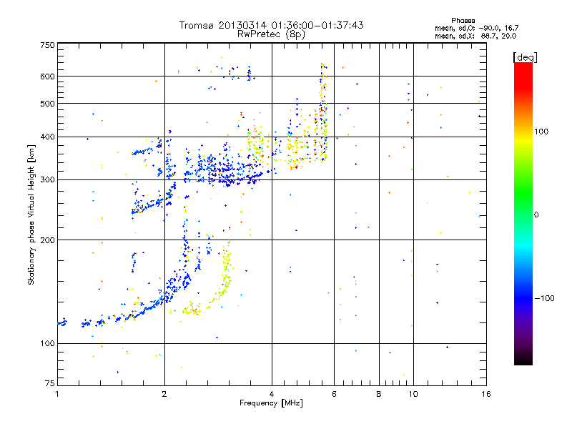Click the x-axis label '16'
The image size is (572, 429).
click(486, 394)
